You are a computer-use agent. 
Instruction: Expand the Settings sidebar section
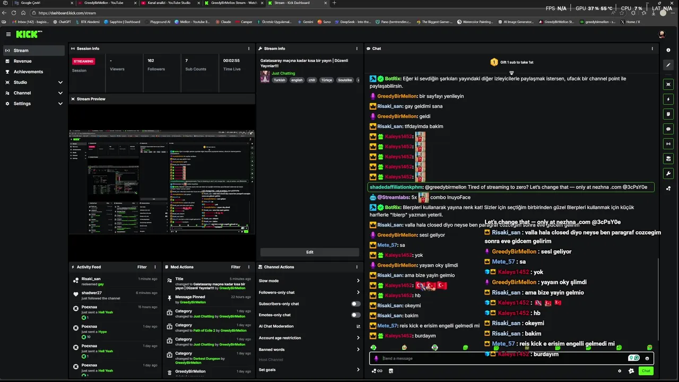pyautogui.click(x=34, y=103)
